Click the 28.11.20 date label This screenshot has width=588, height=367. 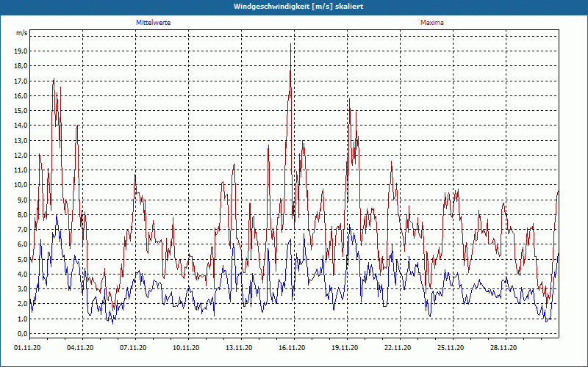click(503, 348)
